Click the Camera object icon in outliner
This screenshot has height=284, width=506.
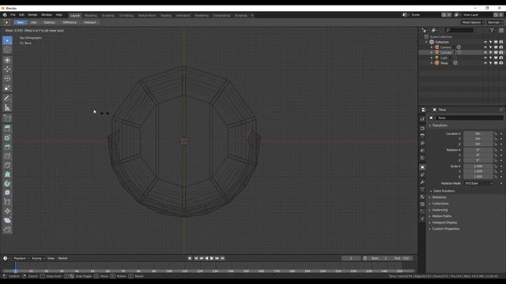[437, 47]
